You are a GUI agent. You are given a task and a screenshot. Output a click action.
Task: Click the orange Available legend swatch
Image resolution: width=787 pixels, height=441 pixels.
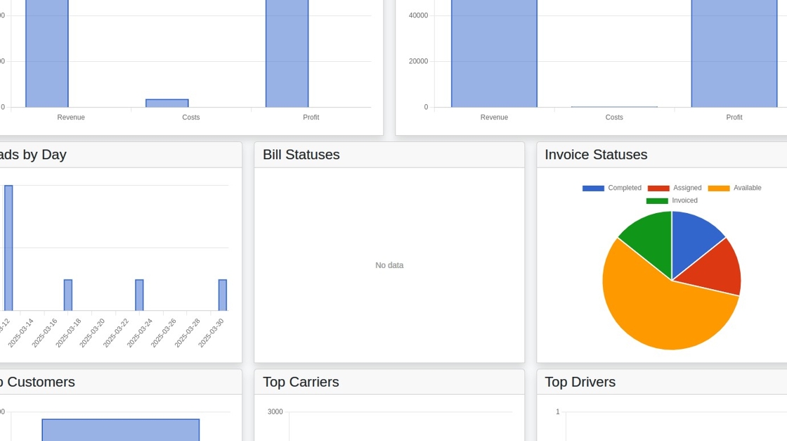718,188
